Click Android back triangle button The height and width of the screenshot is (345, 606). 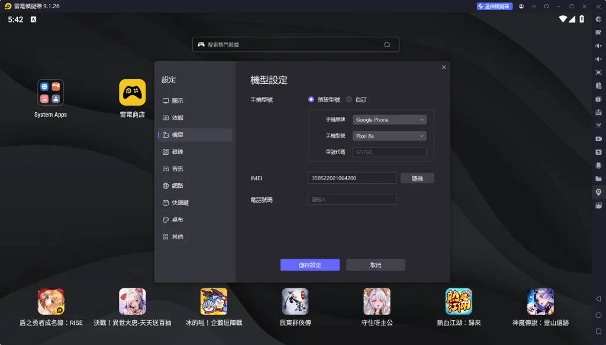click(599, 299)
